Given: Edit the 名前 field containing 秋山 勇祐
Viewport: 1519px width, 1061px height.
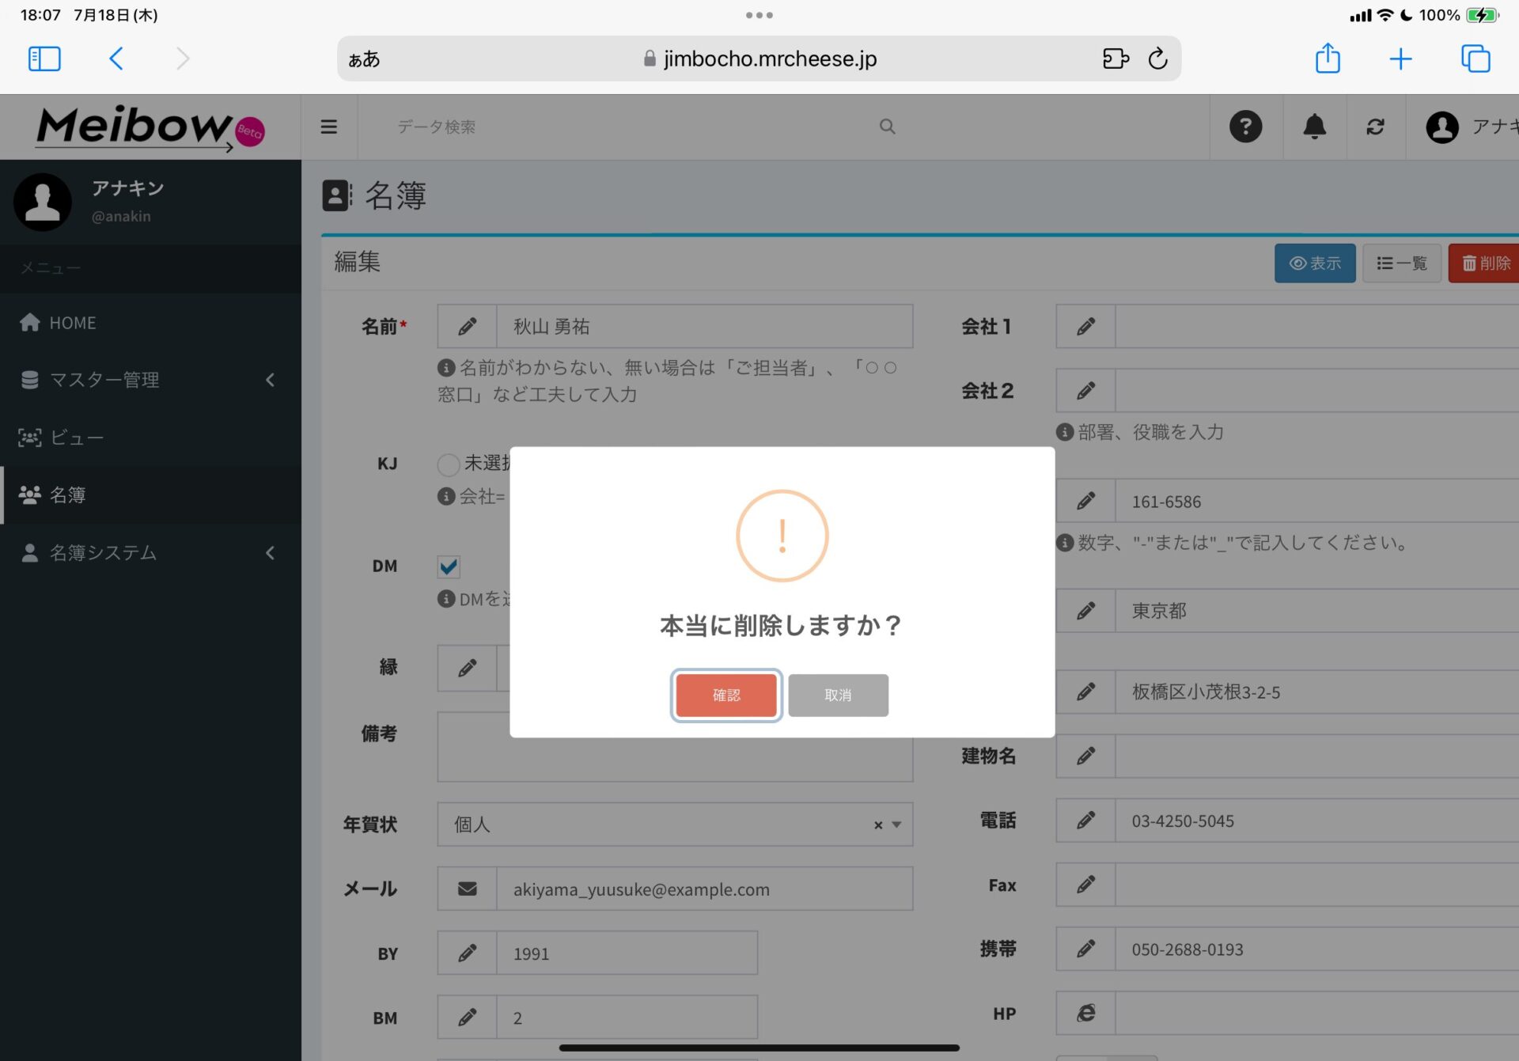Looking at the screenshot, I should tap(704, 326).
